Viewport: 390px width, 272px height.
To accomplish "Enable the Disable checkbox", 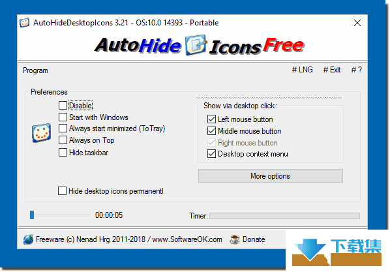I will pos(63,105).
